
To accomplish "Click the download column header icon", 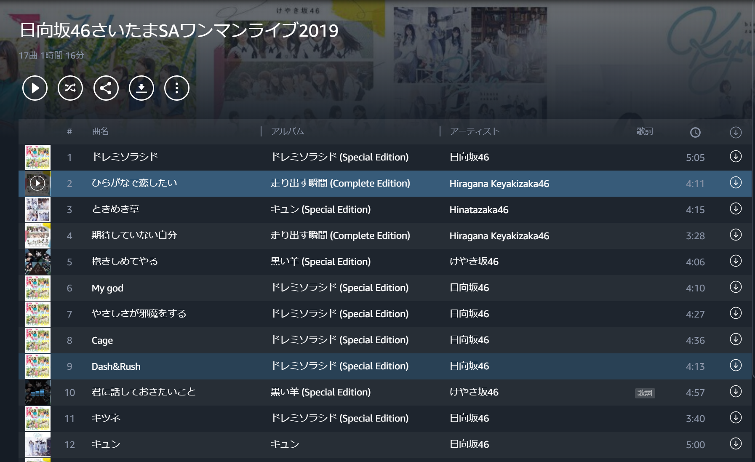I will point(736,132).
